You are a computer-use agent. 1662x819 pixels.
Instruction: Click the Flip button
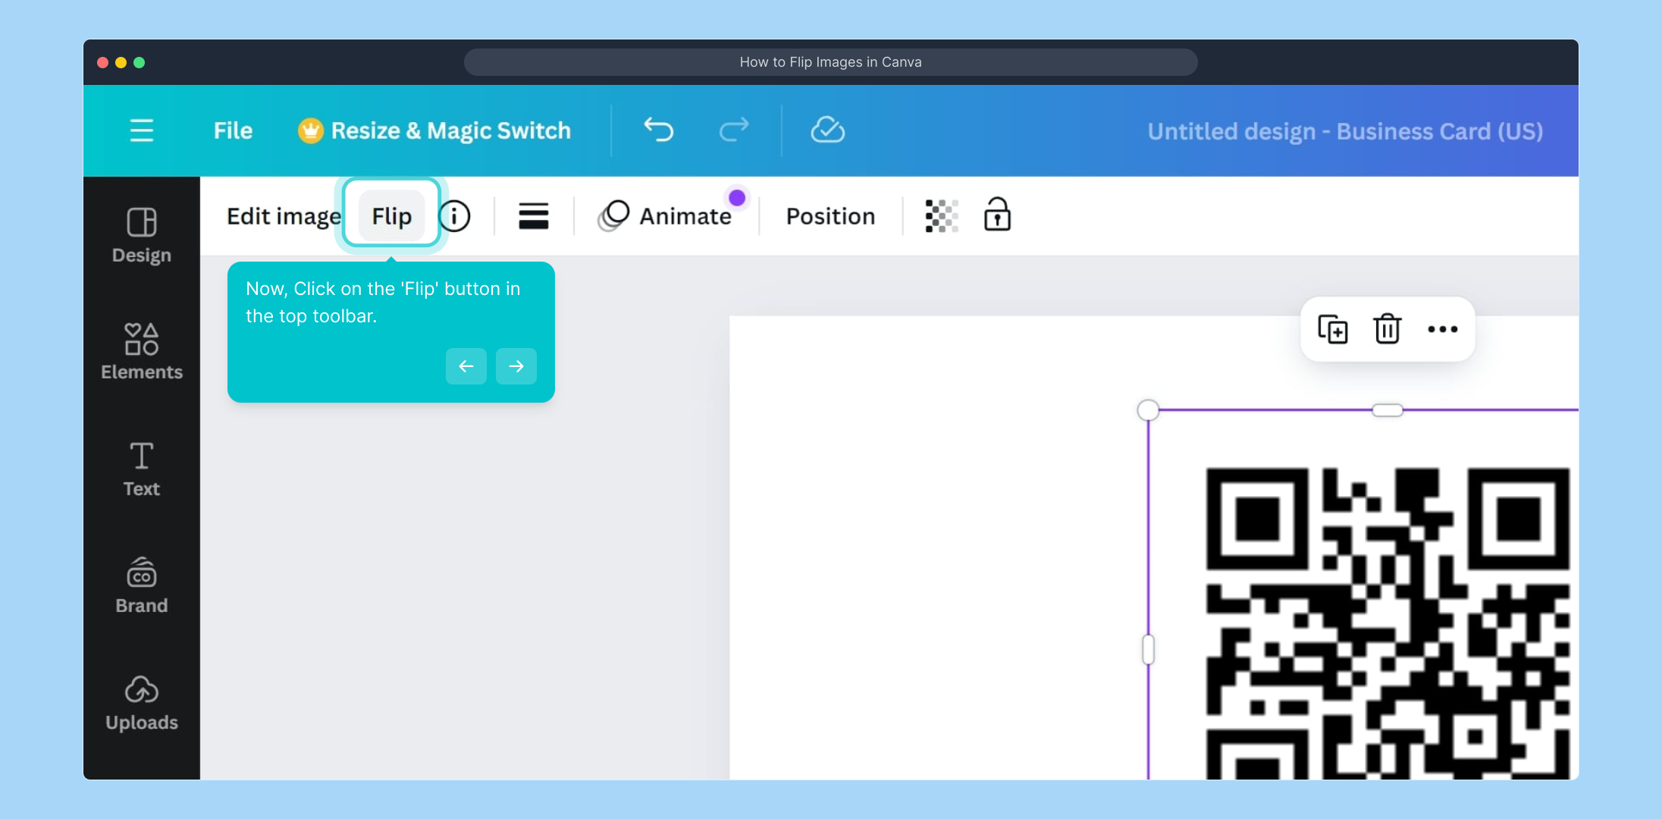[x=391, y=216]
